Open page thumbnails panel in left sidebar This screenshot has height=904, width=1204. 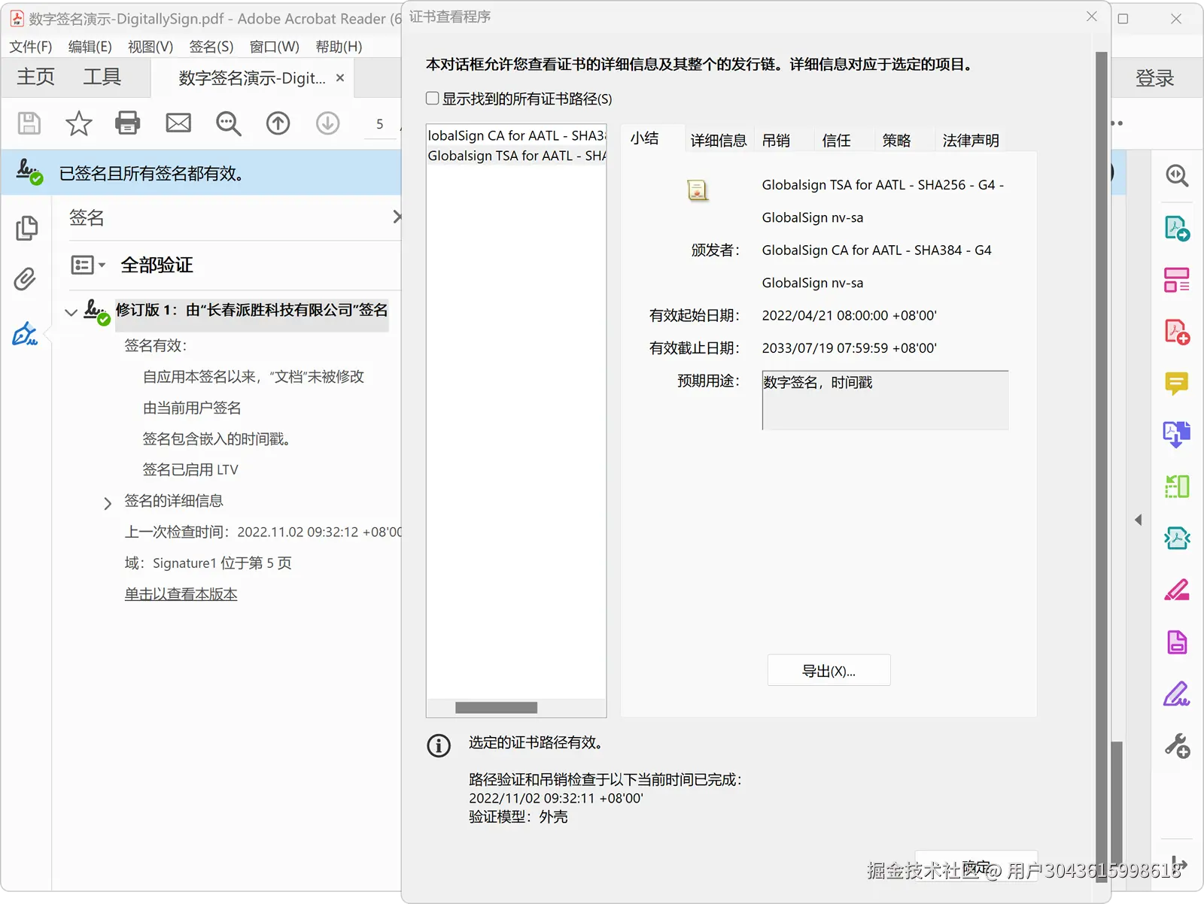(x=26, y=228)
